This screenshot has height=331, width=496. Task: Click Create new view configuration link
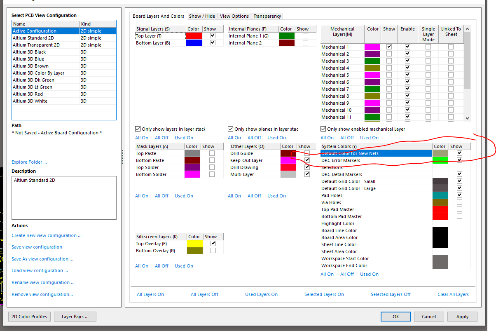47,235
